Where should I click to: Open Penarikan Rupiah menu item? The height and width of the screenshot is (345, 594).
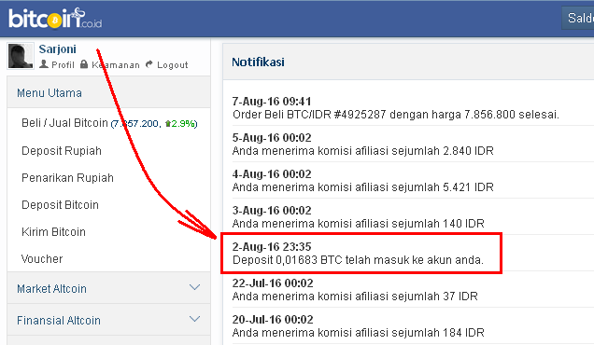pos(67,178)
